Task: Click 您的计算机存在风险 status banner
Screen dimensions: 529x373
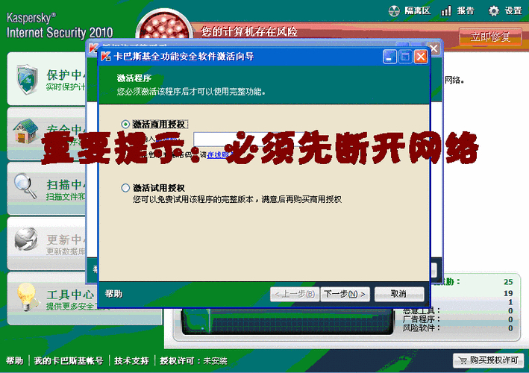Action: tap(249, 31)
